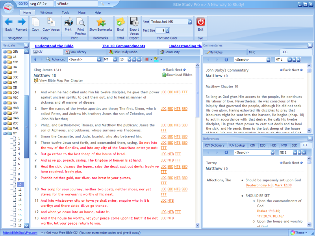
Task: Open the Maps ribbon tab
Action: click(x=82, y=13)
